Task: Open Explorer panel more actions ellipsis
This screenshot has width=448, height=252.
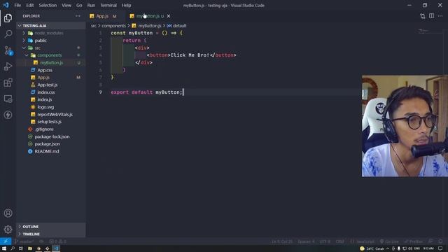Action: pyautogui.click(x=78, y=16)
